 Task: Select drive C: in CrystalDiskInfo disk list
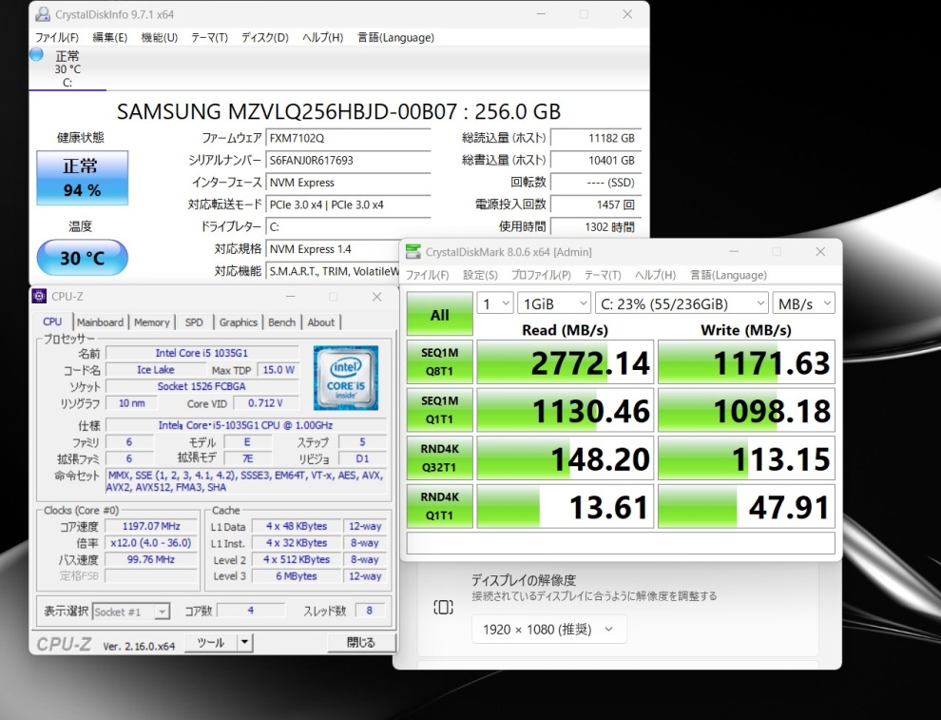(x=67, y=69)
